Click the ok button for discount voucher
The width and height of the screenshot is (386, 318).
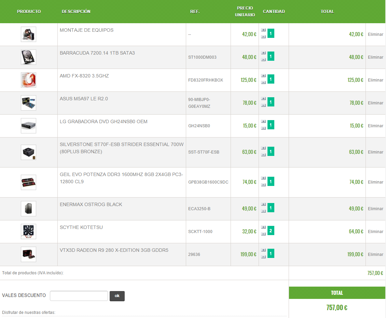(117, 296)
